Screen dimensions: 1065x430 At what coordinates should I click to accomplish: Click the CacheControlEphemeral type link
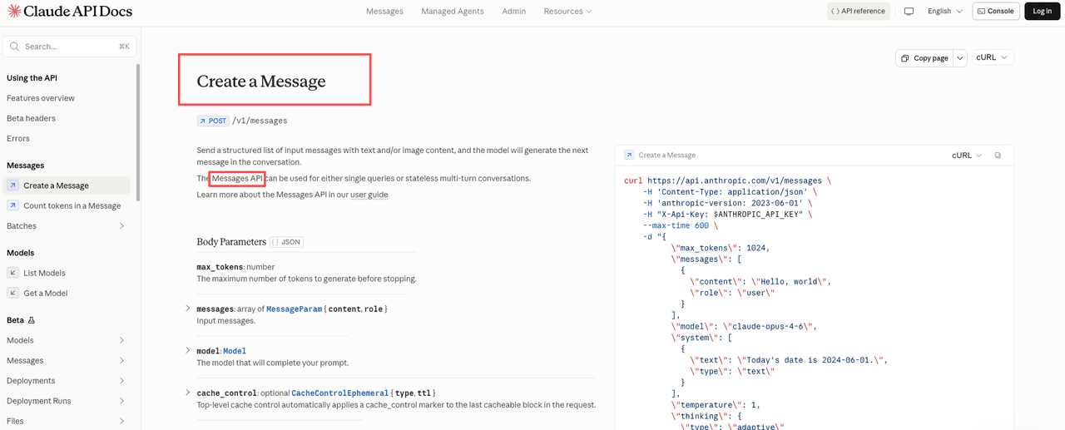(x=340, y=393)
